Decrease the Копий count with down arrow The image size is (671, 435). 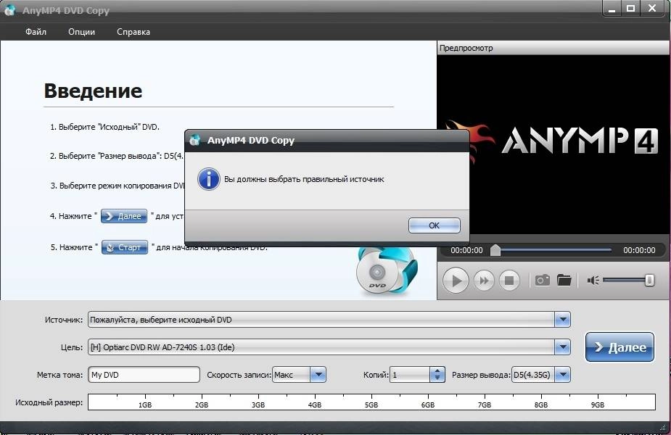click(x=437, y=378)
